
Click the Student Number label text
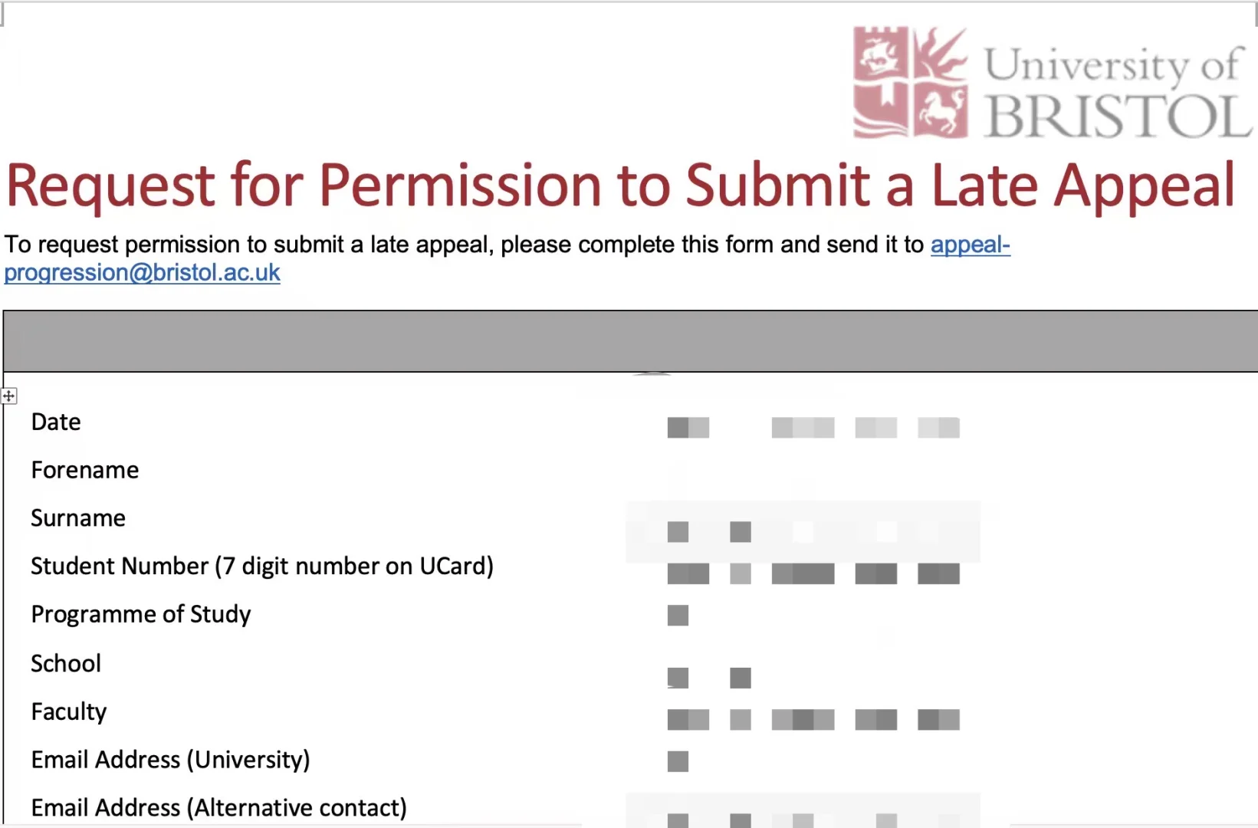[262, 567]
